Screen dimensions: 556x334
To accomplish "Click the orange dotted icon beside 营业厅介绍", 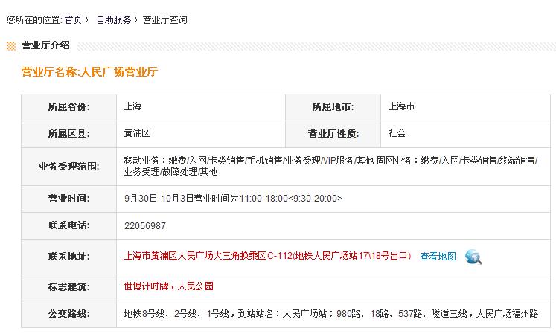I will pos(11,45).
